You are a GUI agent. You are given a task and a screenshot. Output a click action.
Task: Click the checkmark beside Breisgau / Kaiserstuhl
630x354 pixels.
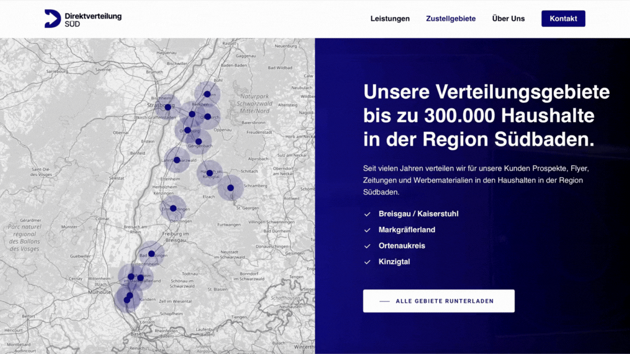pyautogui.click(x=367, y=214)
